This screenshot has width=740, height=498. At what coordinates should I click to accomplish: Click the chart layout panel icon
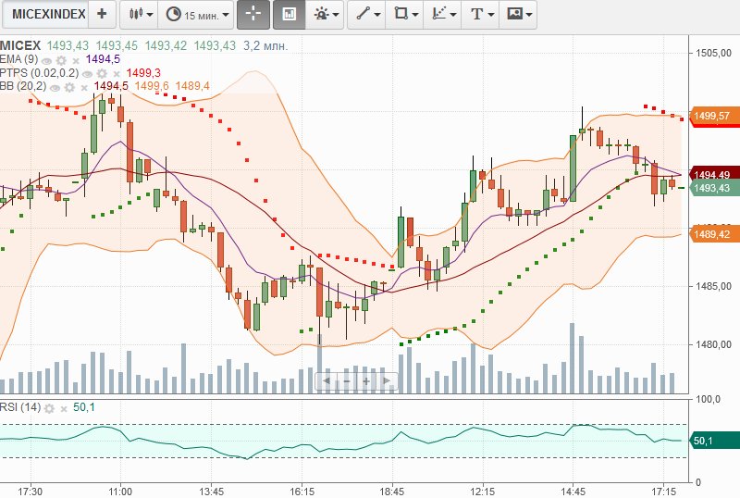point(289,15)
